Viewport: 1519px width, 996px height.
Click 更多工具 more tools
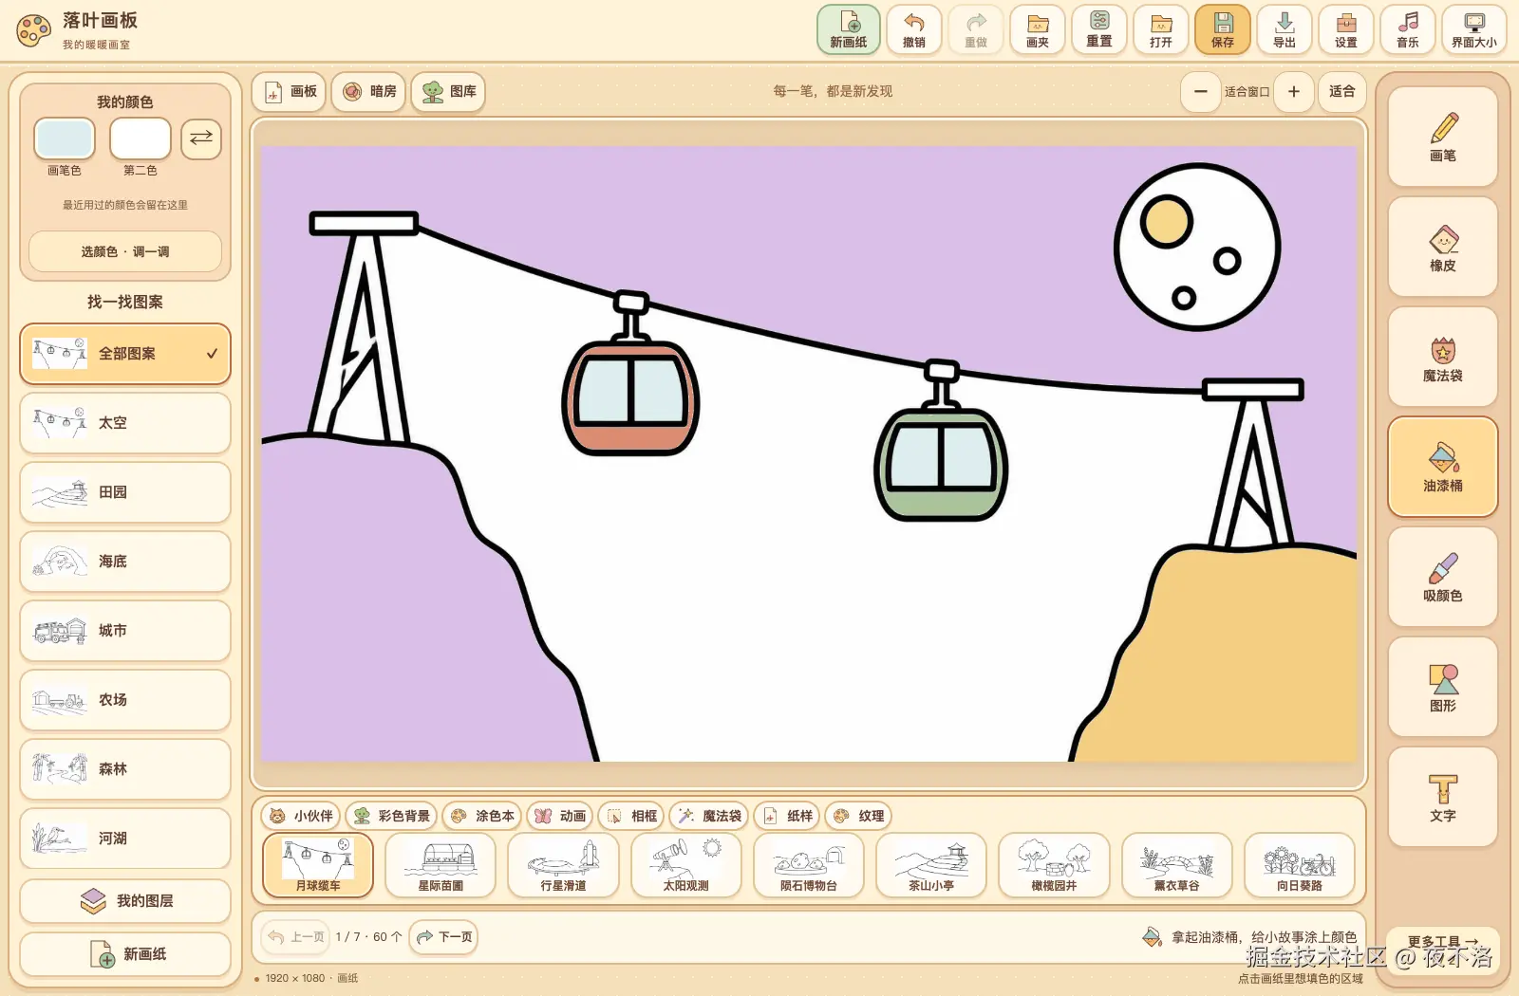(x=1442, y=942)
